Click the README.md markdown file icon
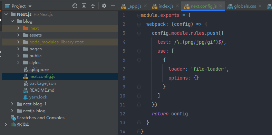Viewport: 272px width, 135px height. click(26, 90)
